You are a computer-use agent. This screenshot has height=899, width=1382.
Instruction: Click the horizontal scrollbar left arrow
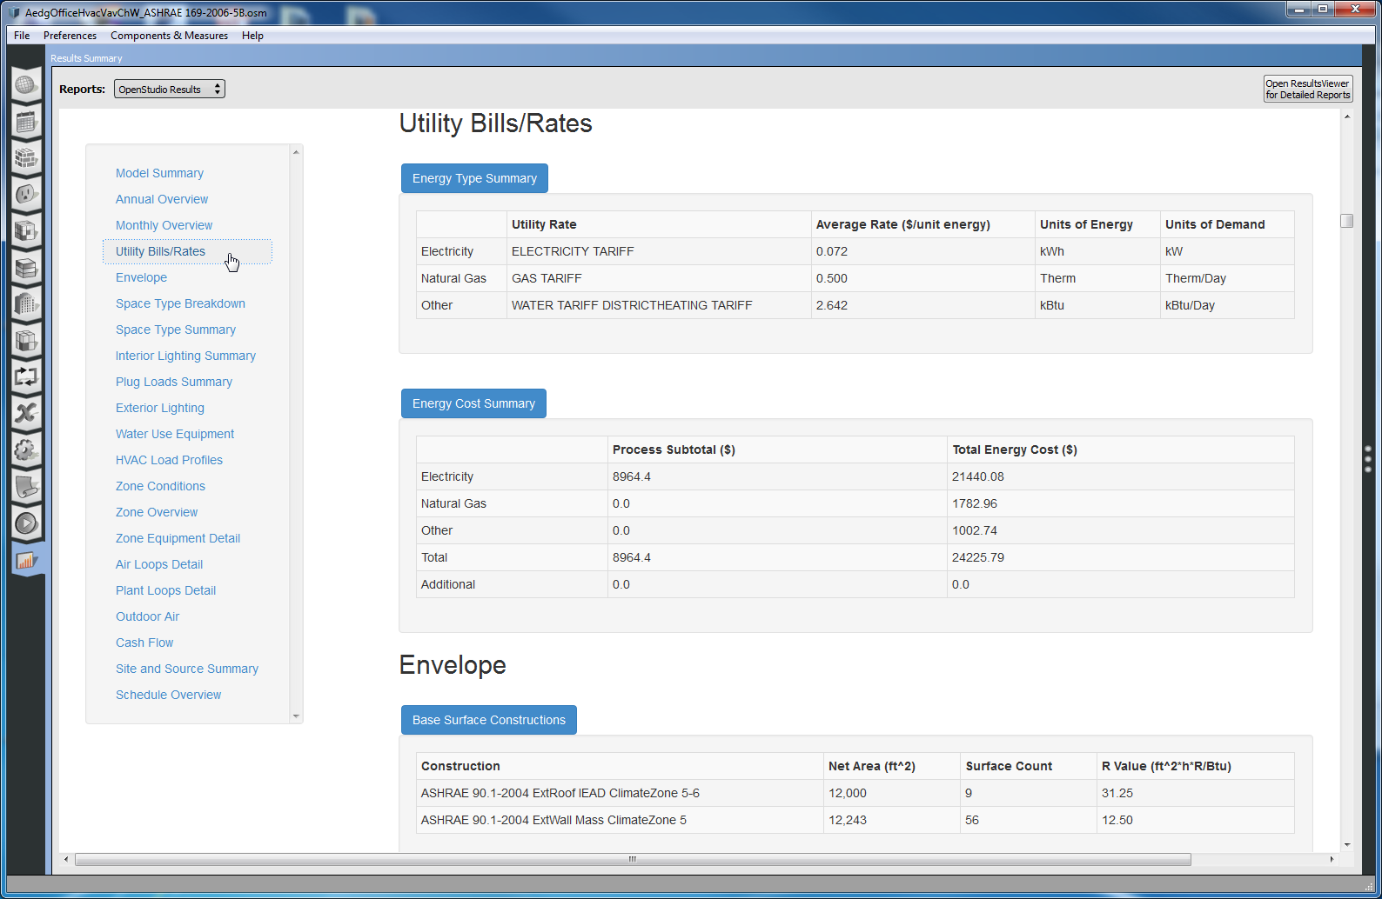click(66, 859)
